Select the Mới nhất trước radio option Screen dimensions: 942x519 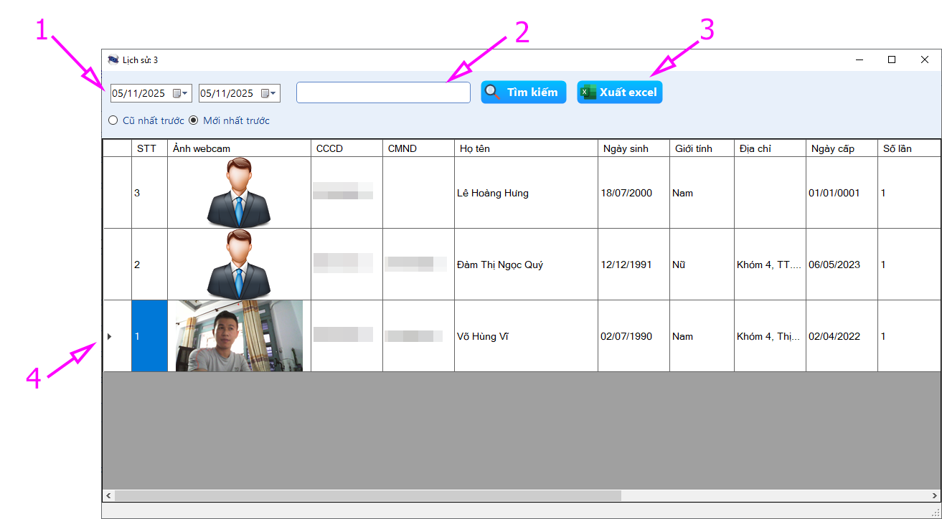point(194,120)
